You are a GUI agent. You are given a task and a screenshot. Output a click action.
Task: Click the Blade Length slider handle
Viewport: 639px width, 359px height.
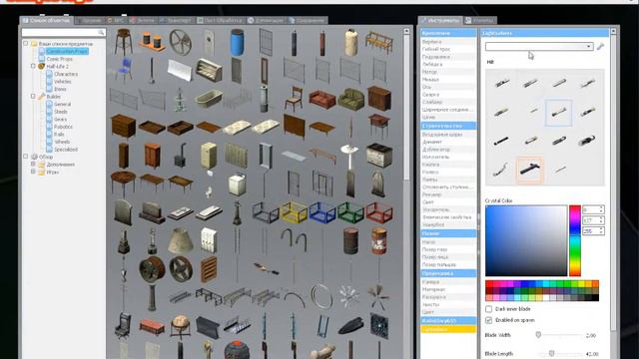(551, 353)
